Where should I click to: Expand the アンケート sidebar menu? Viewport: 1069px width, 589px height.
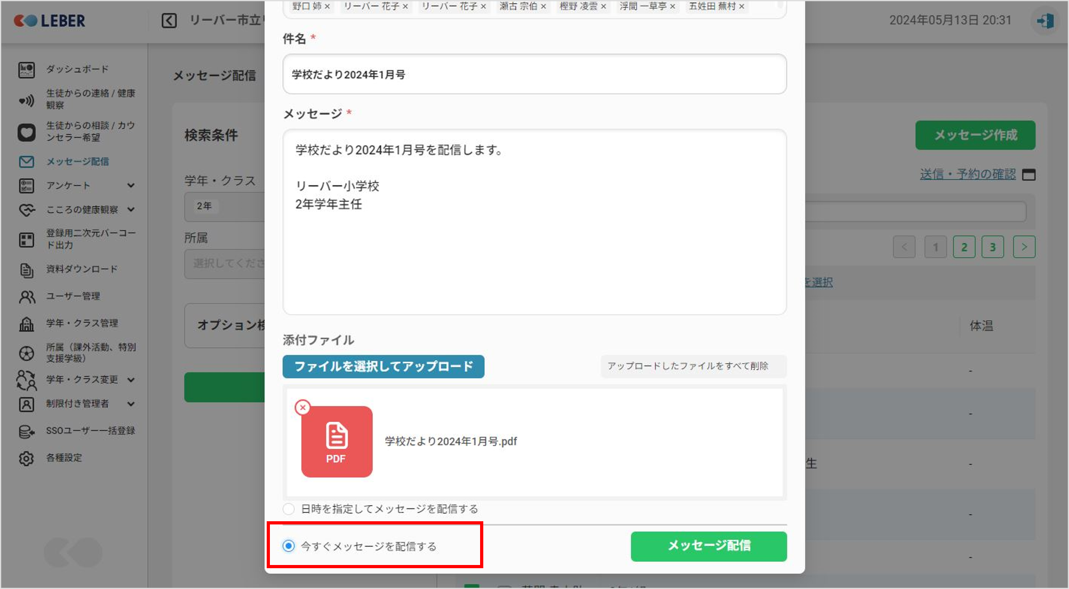[x=131, y=186]
